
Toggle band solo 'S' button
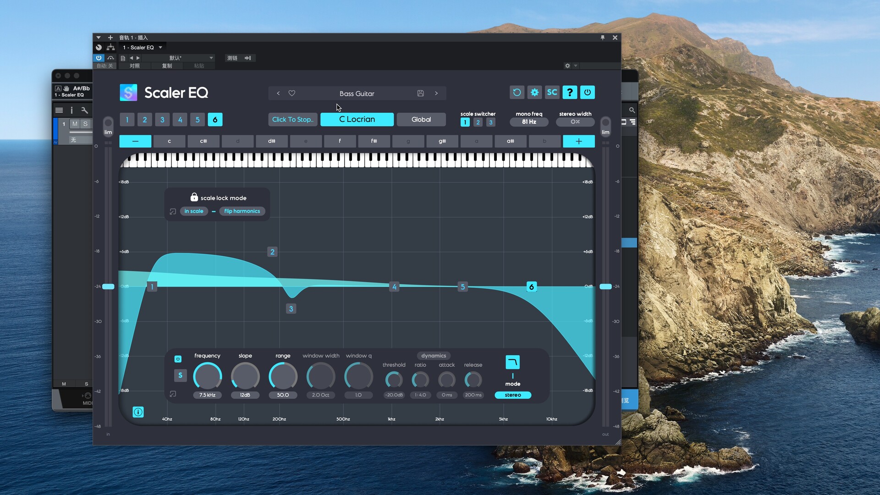point(180,375)
